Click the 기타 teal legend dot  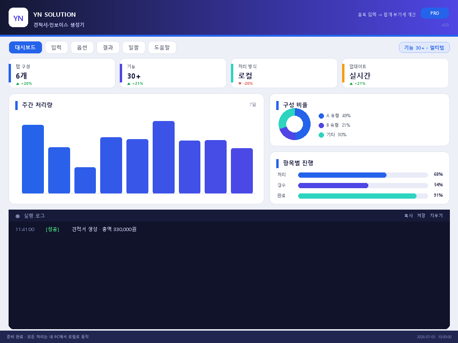point(321,135)
